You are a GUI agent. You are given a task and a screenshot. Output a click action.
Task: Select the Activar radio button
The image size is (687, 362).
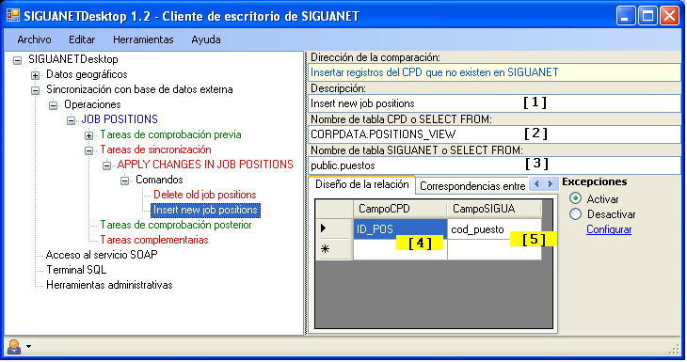point(575,198)
